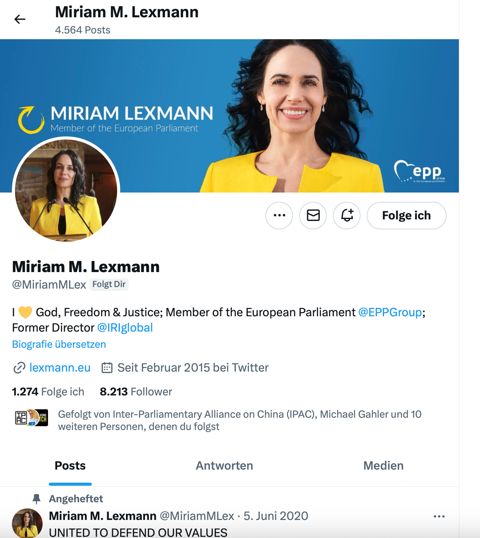
Task: Click 'Biografie übersetzen' to translate bio
Action: [x=59, y=344]
